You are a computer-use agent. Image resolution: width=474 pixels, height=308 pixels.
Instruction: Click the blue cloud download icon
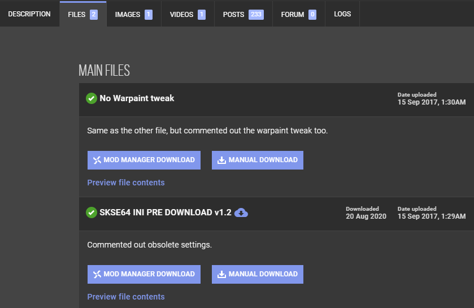[241, 213]
